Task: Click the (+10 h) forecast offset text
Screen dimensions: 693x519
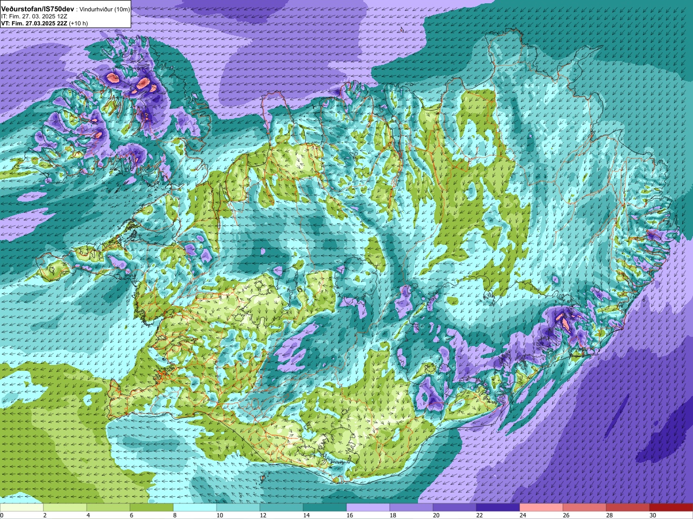Action: [x=79, y=23]
